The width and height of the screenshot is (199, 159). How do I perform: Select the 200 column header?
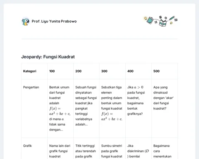click(x=86, y=71)
